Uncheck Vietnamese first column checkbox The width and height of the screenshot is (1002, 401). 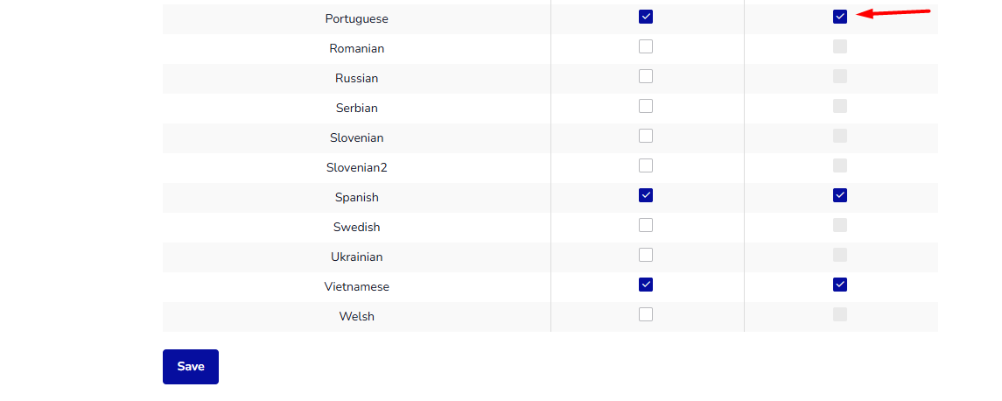pos(646,285)
